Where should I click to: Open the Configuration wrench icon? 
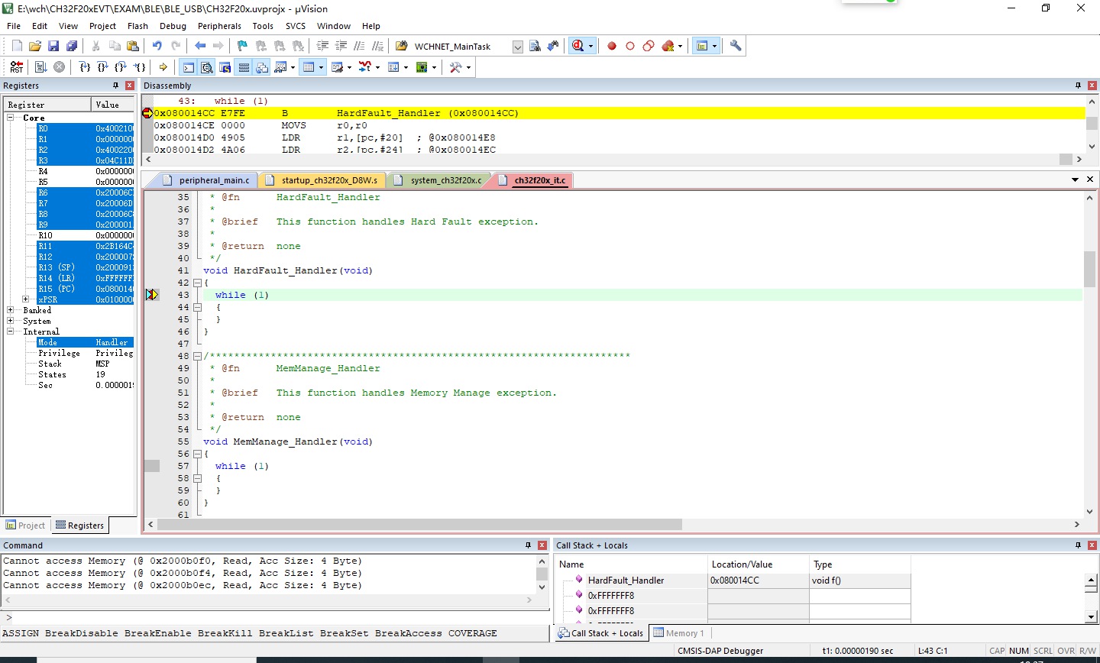coord(736,46)
